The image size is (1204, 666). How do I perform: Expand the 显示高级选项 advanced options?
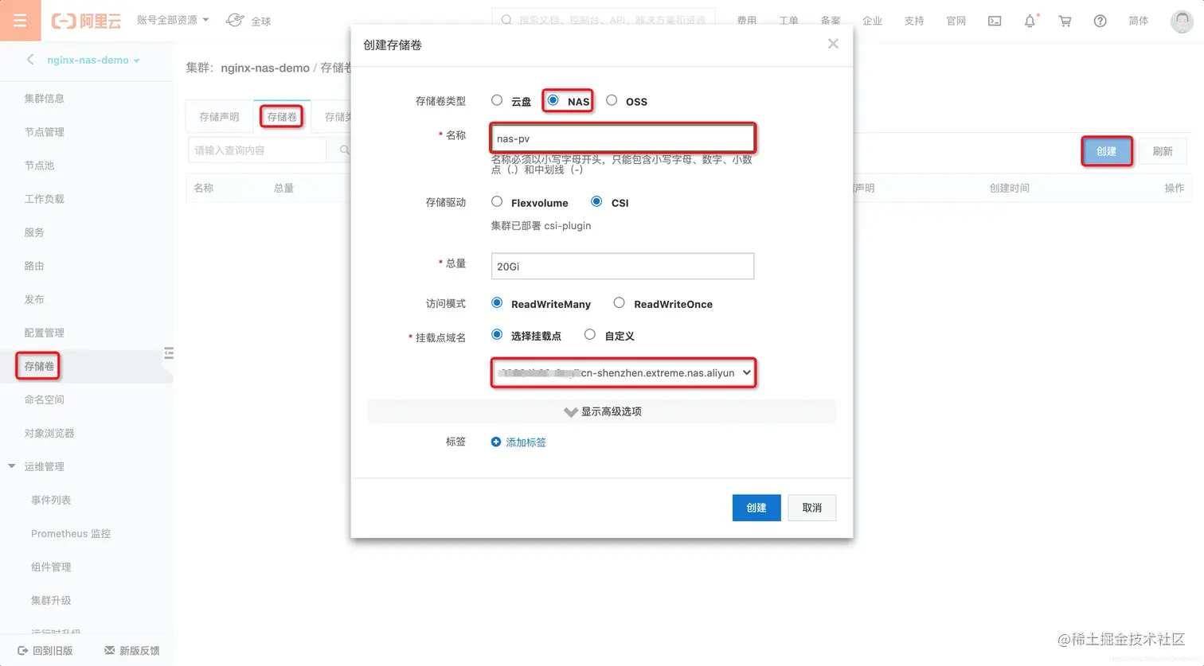[x=601, y=411]
